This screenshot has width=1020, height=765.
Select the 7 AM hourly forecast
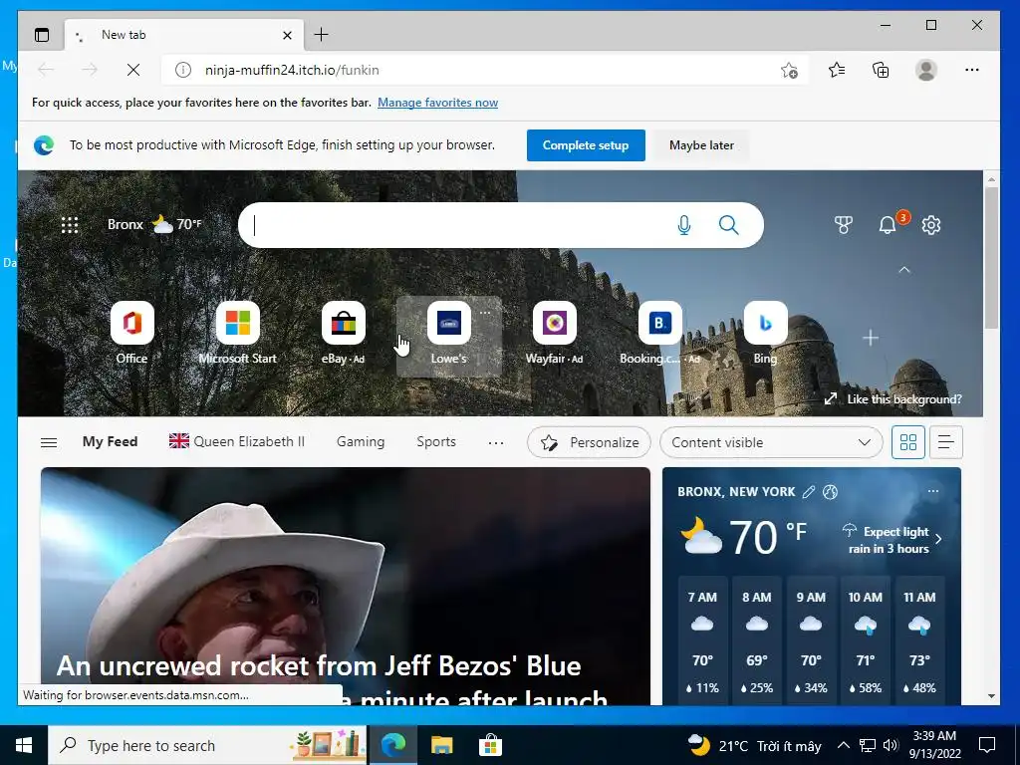702,640
